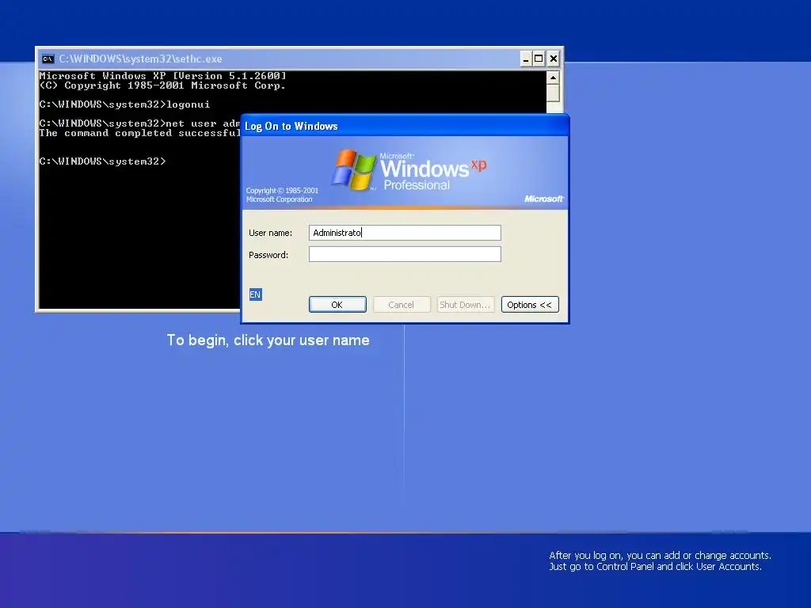
Task: Click the '(C) Copyright 1985-2001 Microsoft Corp.' line
Action: [162, 85]
